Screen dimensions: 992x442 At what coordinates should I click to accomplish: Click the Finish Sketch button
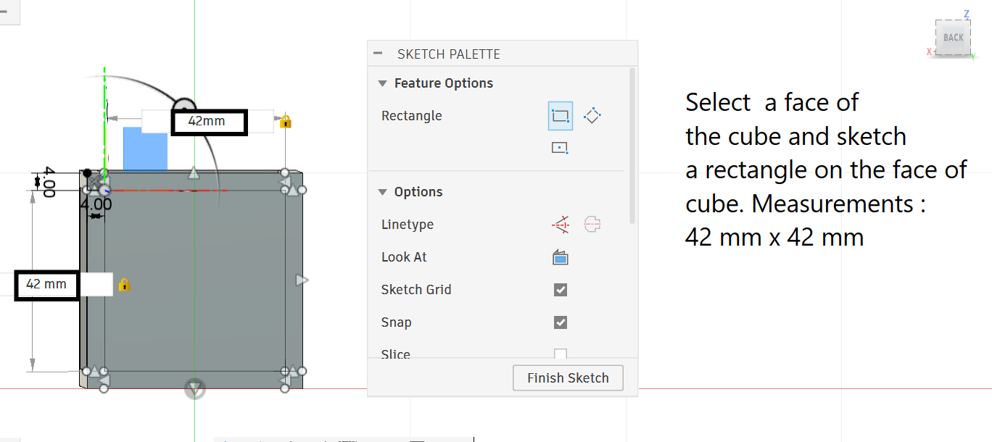(x=568, y=378)
